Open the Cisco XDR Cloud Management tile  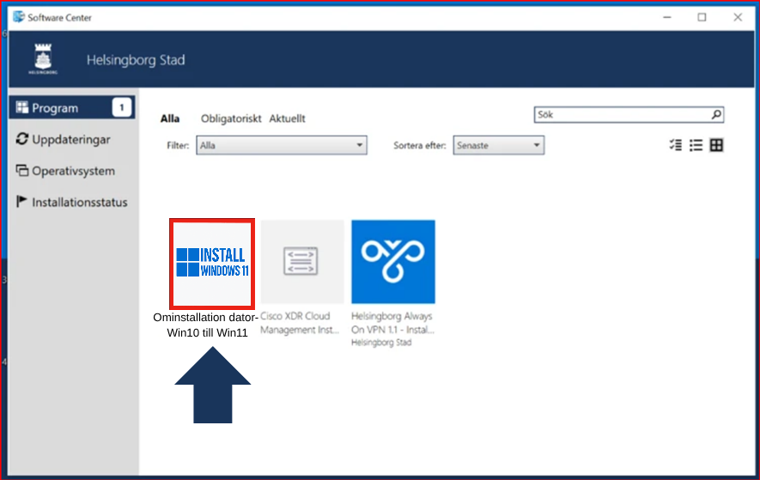point(302,262)
